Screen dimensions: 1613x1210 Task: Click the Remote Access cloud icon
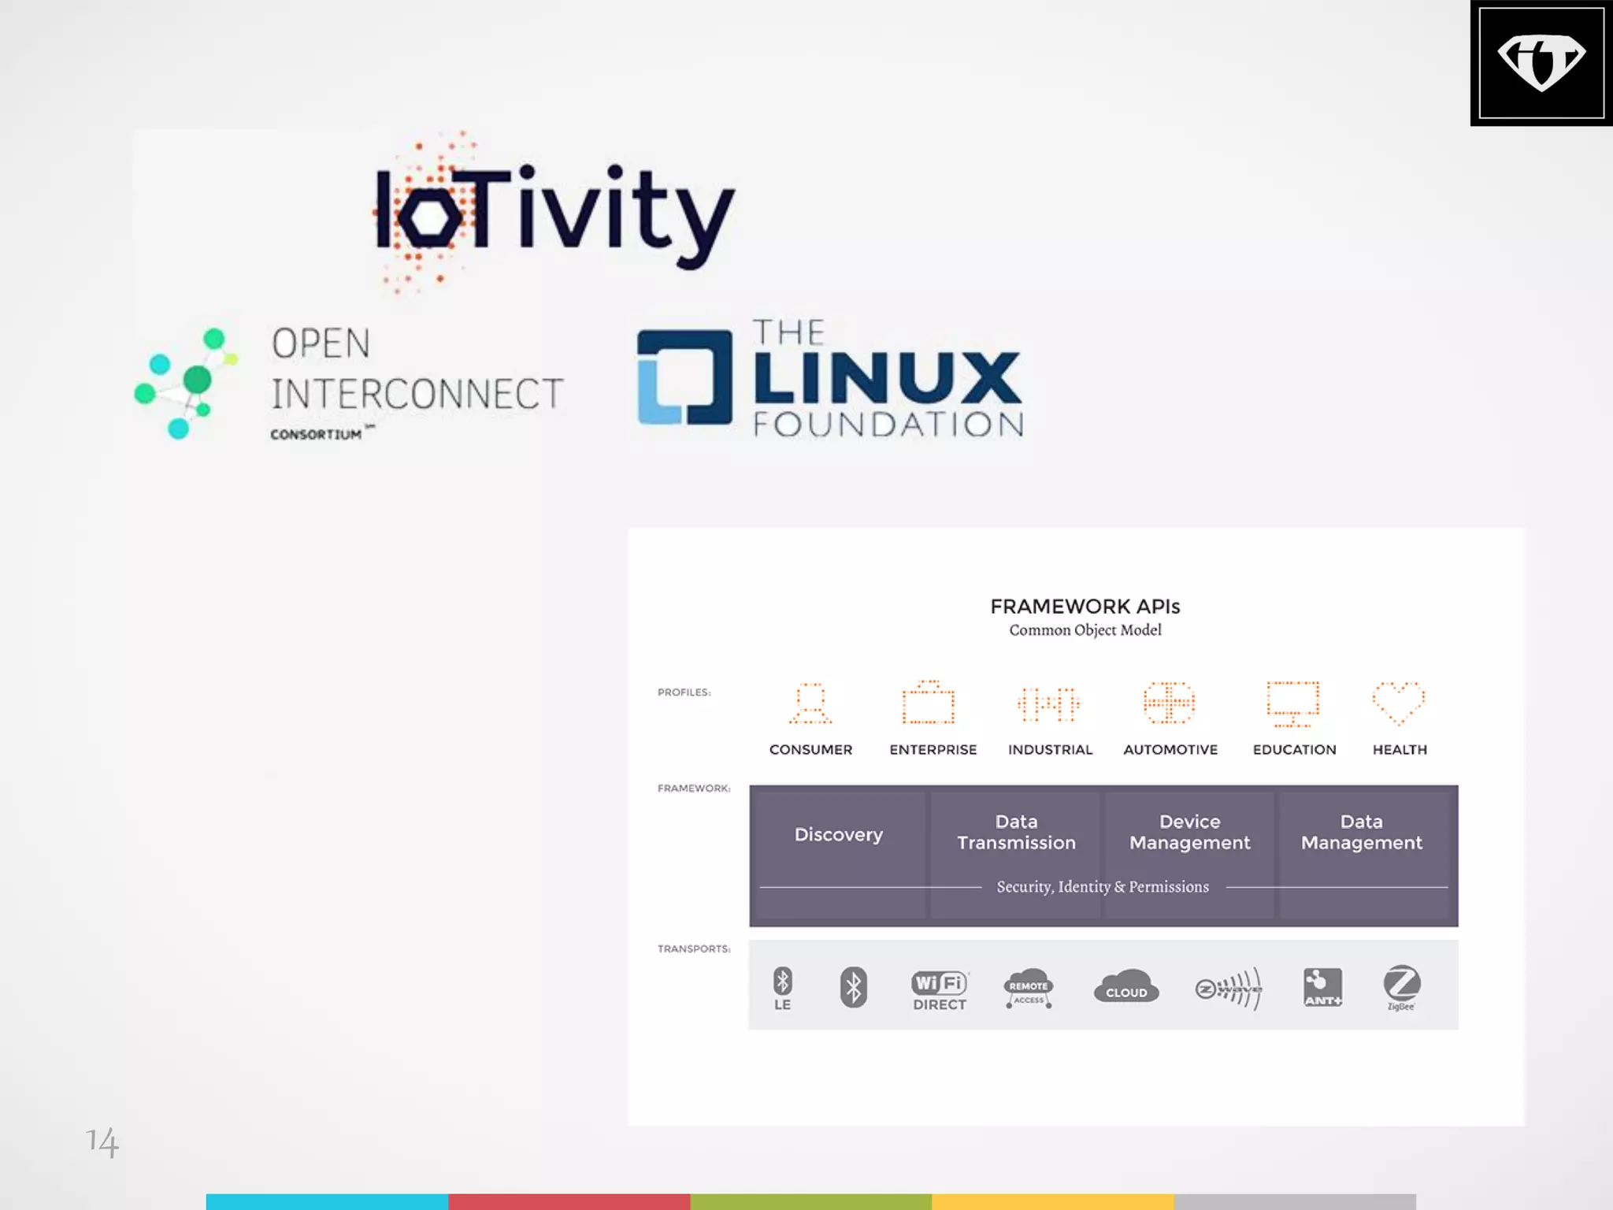tap(1029, 989)
